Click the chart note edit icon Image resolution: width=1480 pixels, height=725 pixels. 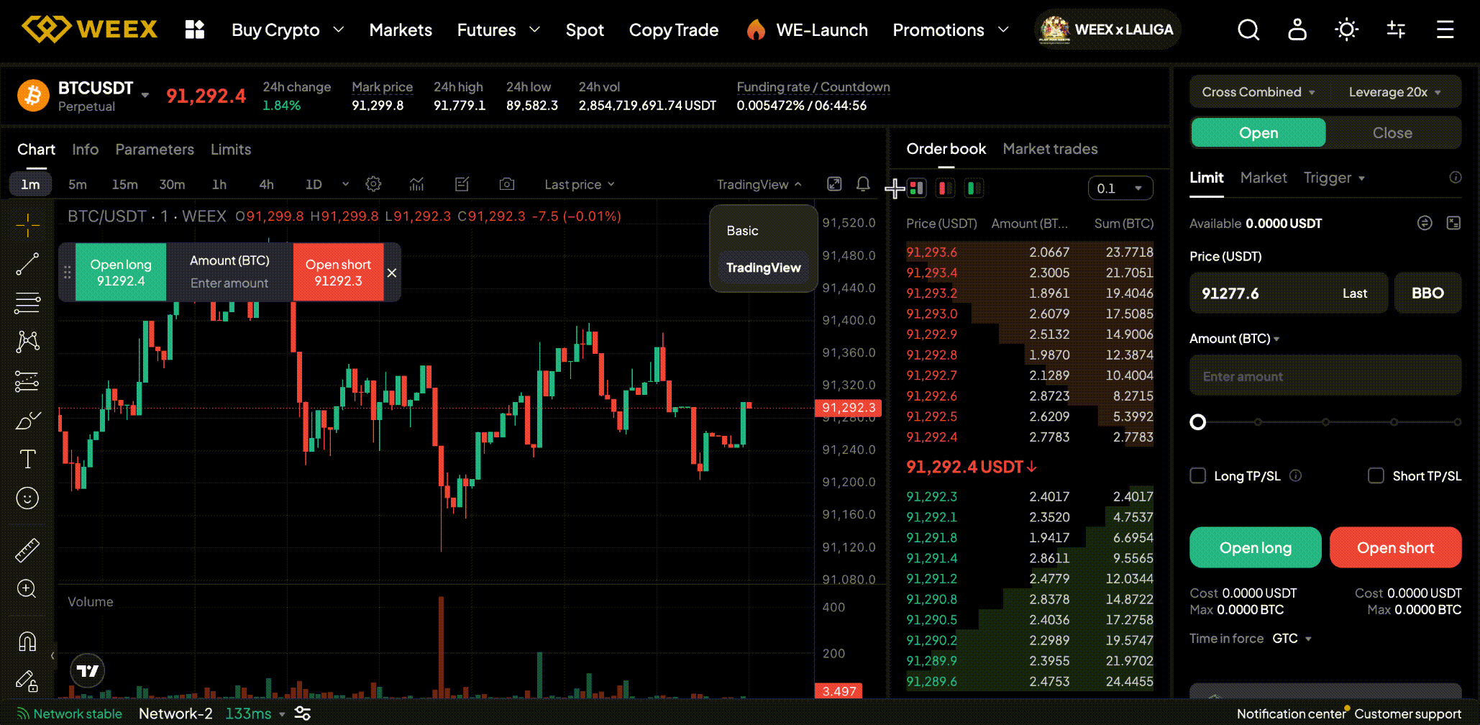(x=462, y=184)
